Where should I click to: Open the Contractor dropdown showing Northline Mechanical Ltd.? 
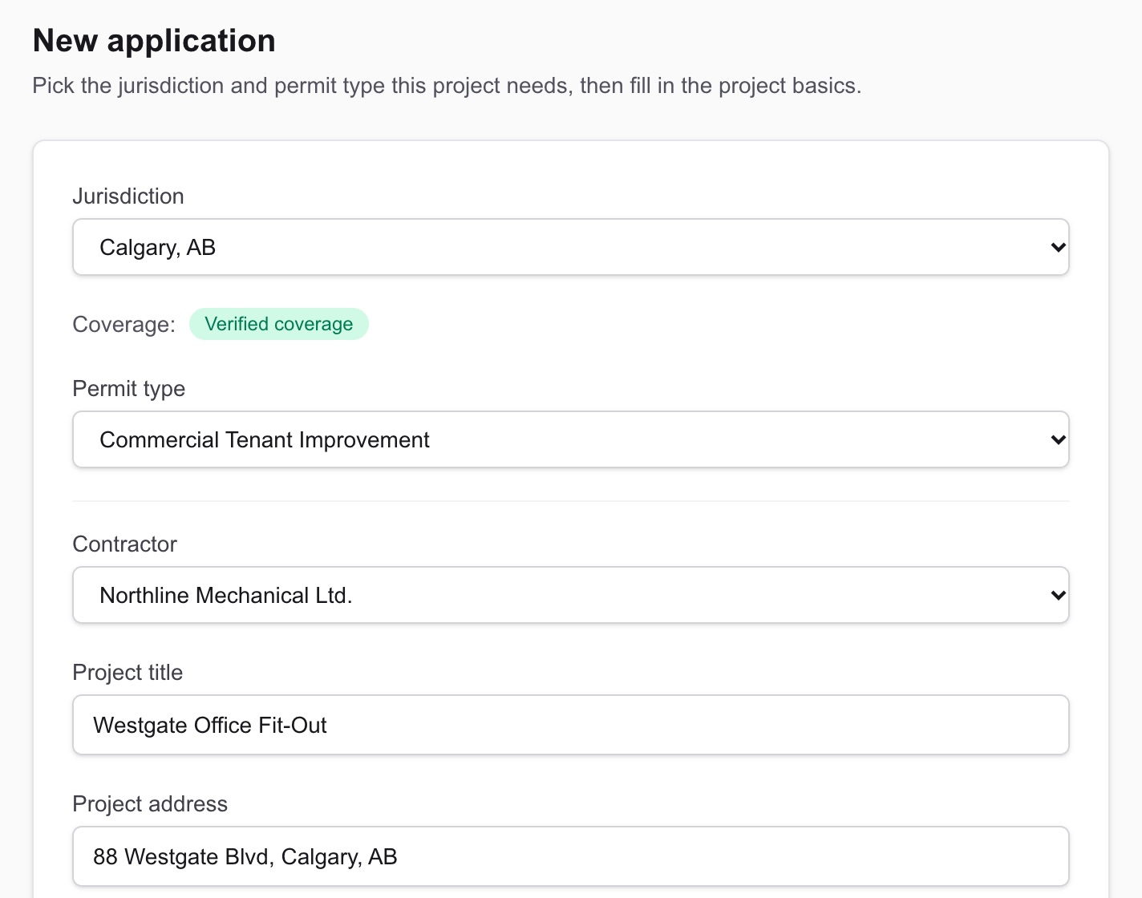tap(571, 595)
